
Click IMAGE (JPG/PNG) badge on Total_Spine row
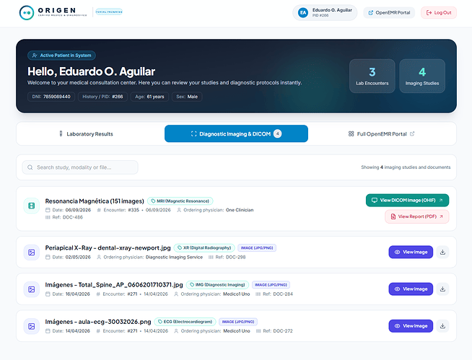(271, 285)
